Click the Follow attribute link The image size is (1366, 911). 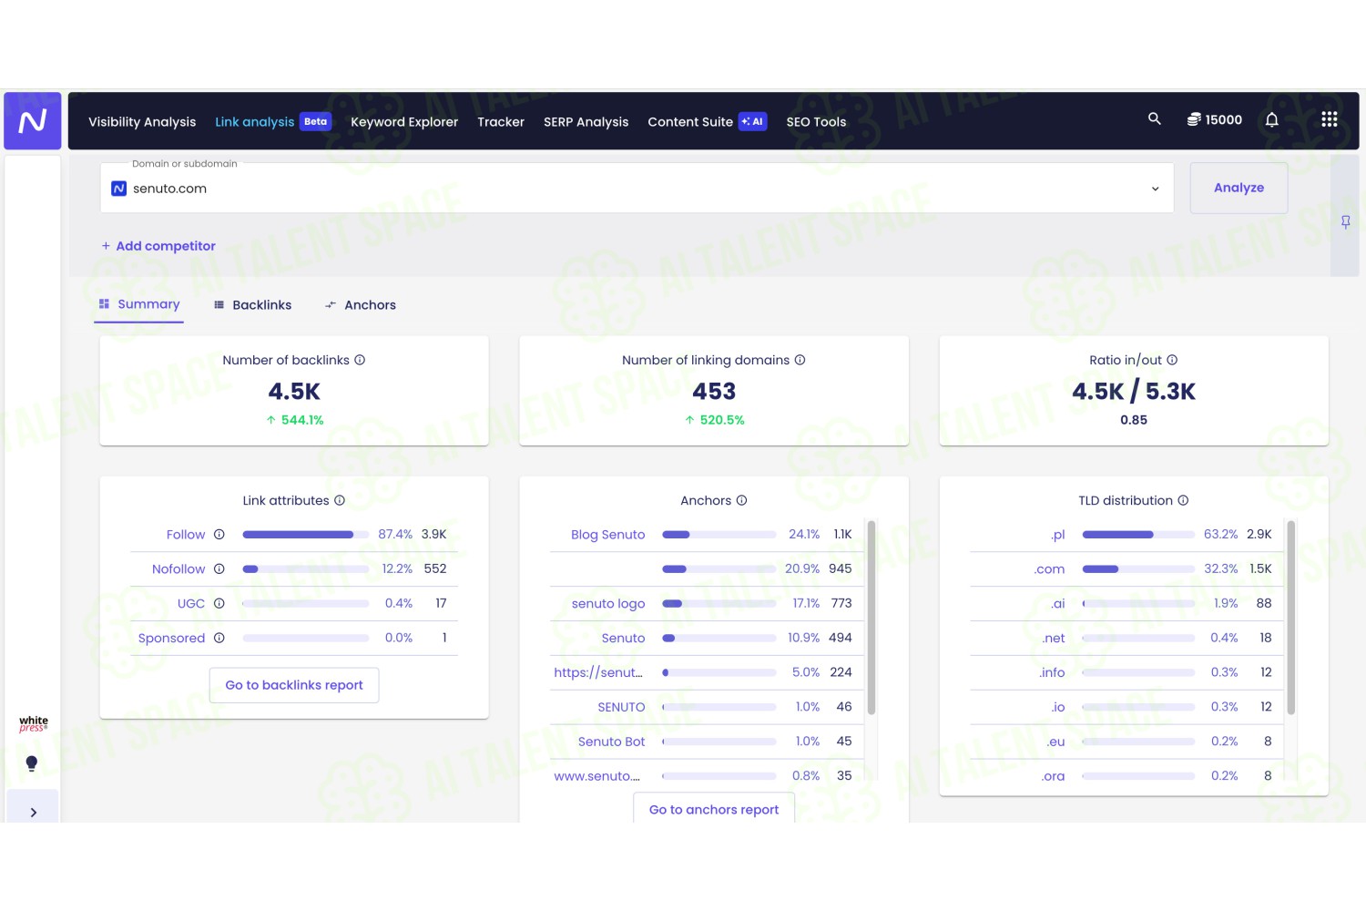click(x=186, y=535)
